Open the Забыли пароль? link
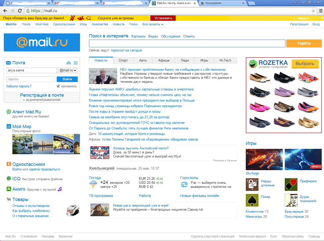324x241 pixels. tap(19, 86)
